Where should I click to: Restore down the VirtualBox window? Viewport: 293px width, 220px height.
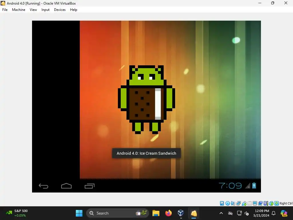click(273, 3)
